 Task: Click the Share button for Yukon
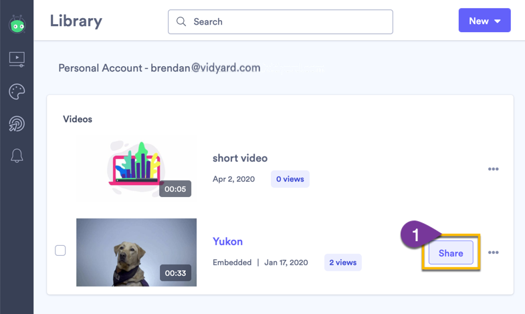450,253
